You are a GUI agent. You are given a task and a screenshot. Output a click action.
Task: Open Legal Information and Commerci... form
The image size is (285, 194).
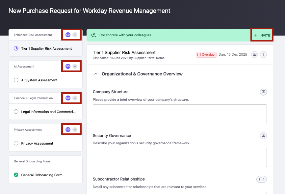45,112
